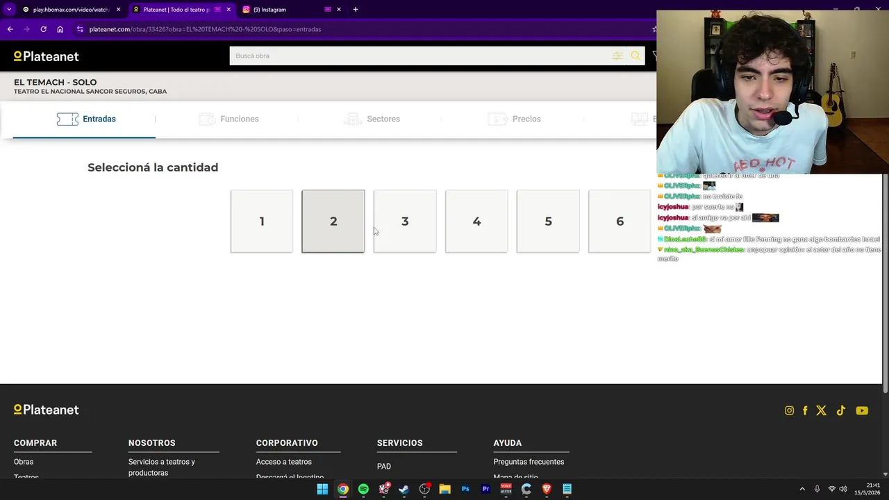The height and width of the screenshot is (500, 889).
Task: Open Brave browser from the taskbar
Action: pyautogui.click(x=547, y=489)
